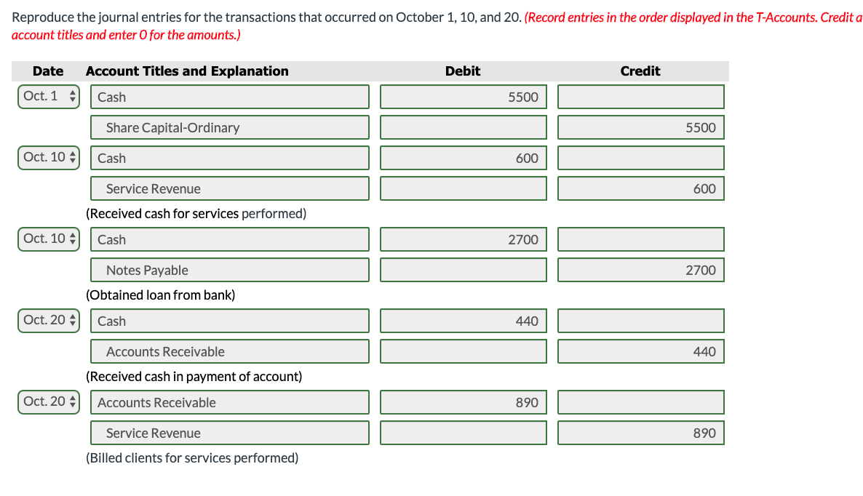Image resolution: width=863 pixels, height=496 pixels.
Task: Select the 5500 debit amount field
Action: point(463,96)
